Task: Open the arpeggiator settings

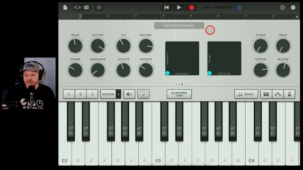Action: (x=129, y=94)
